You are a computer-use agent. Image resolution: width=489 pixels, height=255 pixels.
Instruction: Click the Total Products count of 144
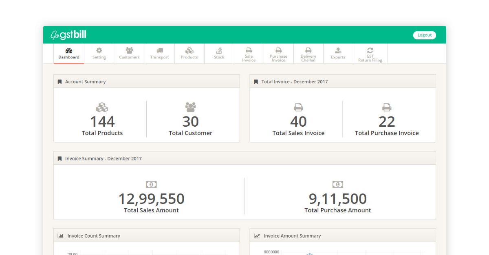[102, 121]
